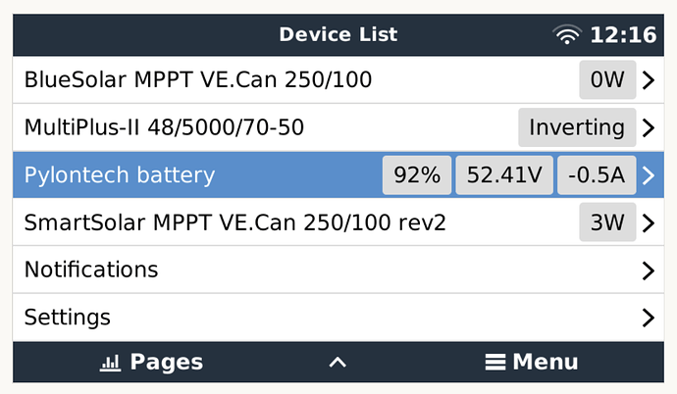Viewport: 677px width, 394px height.
Task: Click the SmartSolar MPPT rev2 row chevron
Action: pyautogui.click(x=648, y=223)
